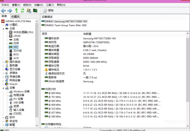Click the 存储设备 drive icon
The height and width of the screenshot is (131, 190).
[7, 77]
